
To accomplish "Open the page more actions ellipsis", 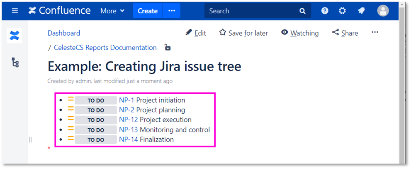I will tap(375, 32).
